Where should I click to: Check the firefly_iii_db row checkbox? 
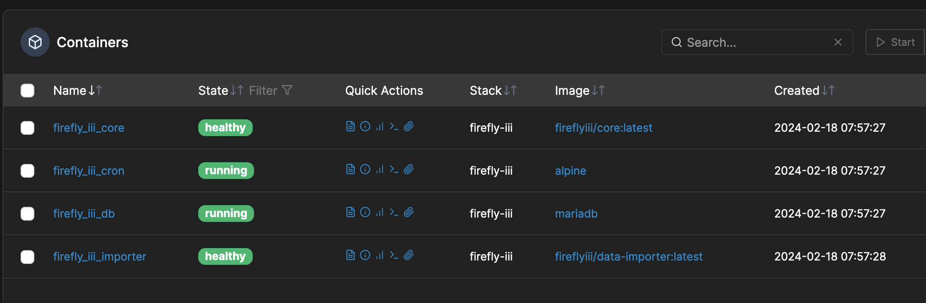tap(27, 214)
